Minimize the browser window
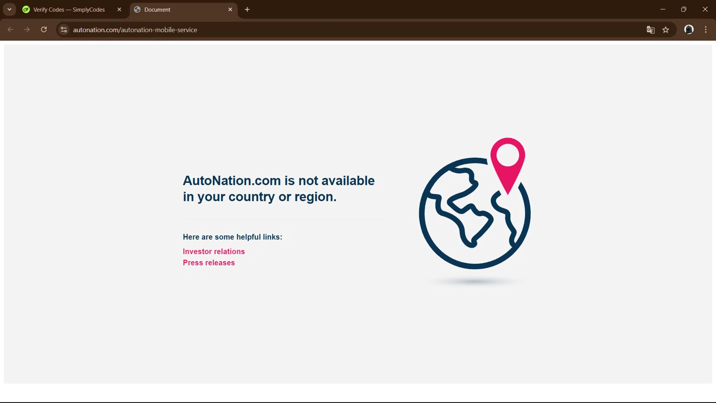Viewport: 716px width, 403px height. point(663,10)
